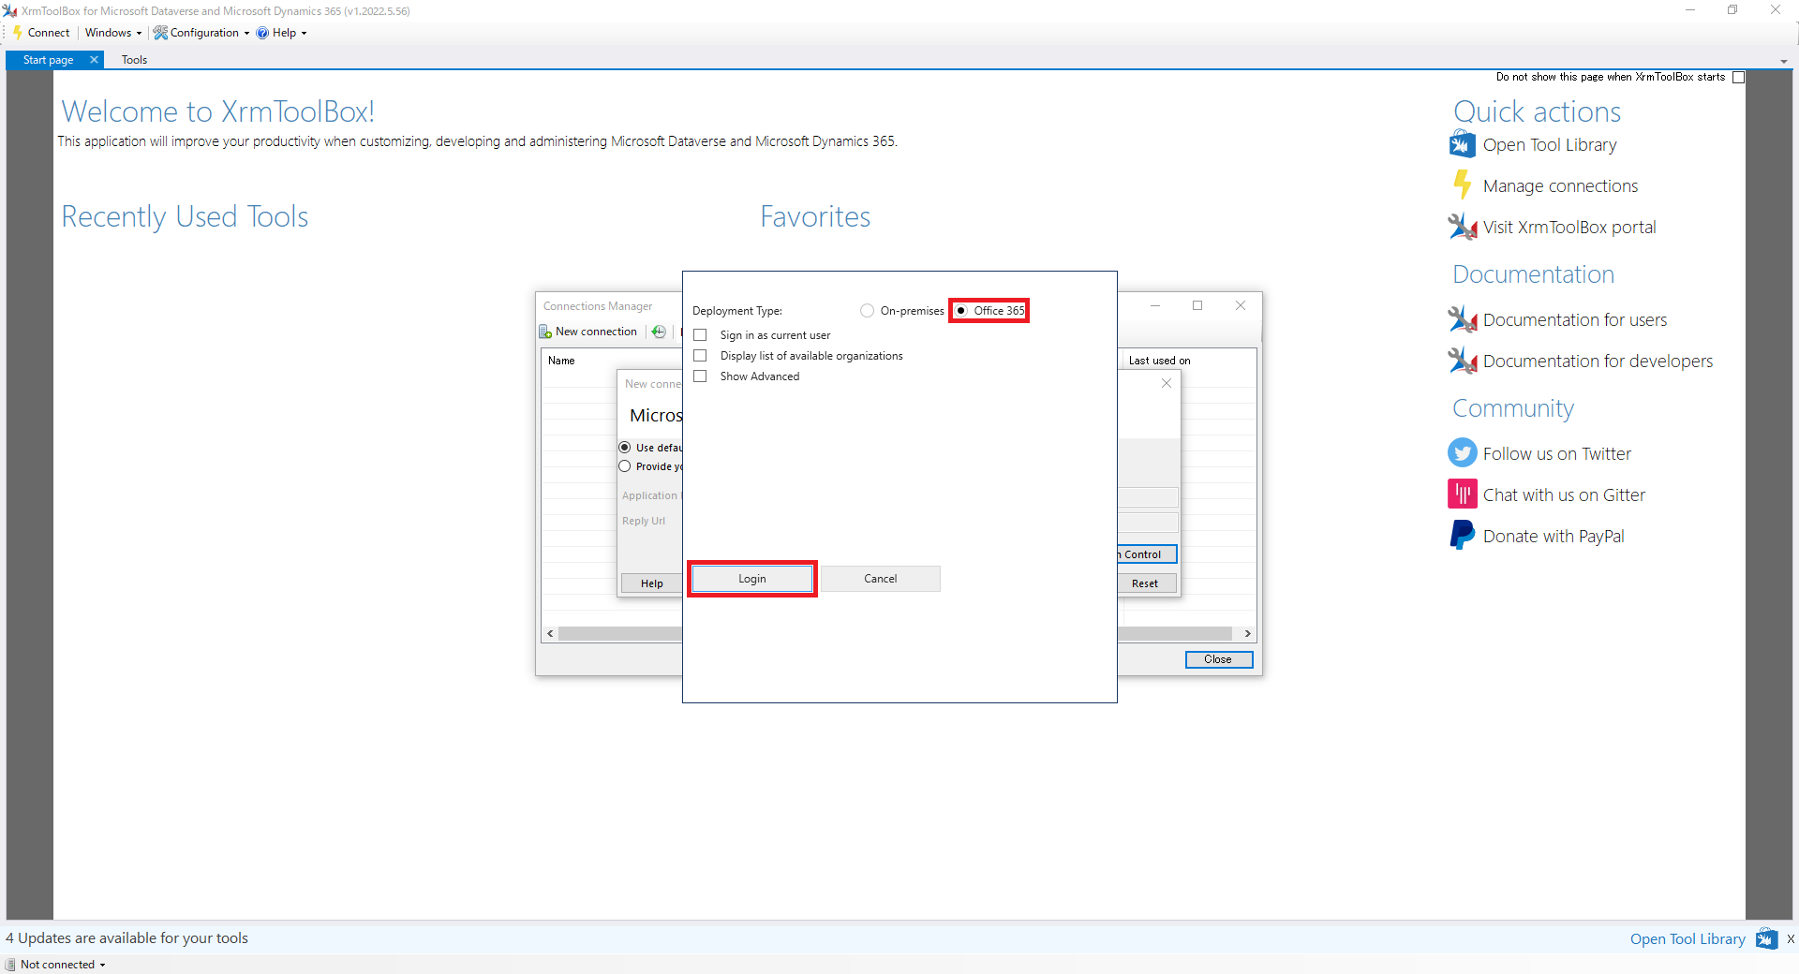This screenshot has width=1799, height=974.
Task: Close the Start page tab
Action: [94, 60]
